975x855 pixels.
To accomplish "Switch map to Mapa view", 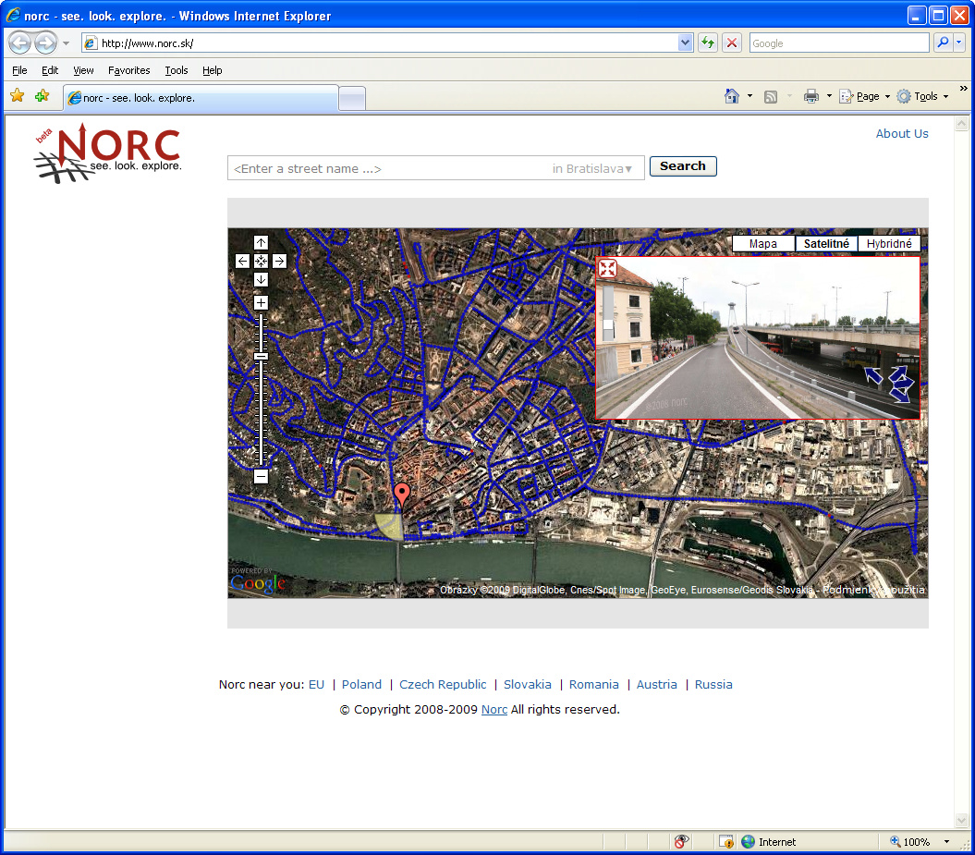I will pyautogui.click(x=763, y=244).
